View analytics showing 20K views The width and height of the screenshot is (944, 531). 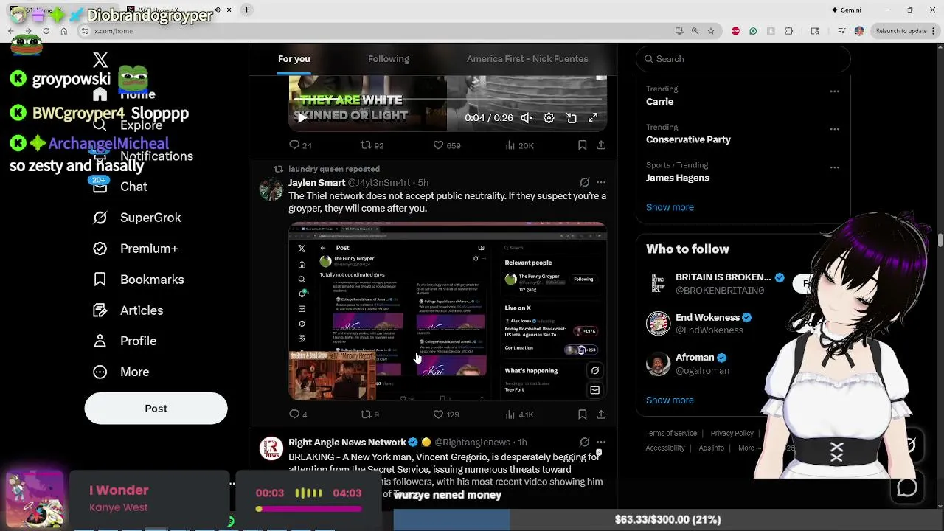click(519, 145)
